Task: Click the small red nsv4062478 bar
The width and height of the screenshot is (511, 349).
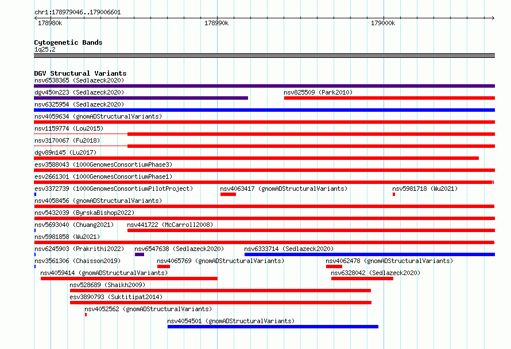Action: coord(334,266)
